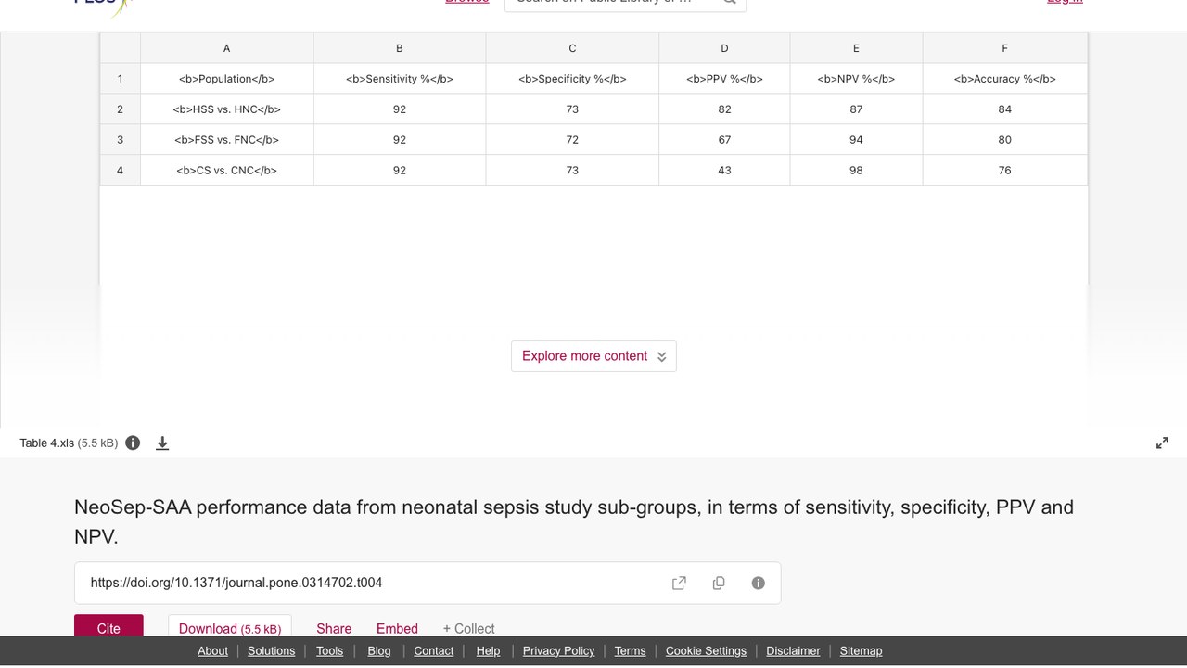
Task: Click the specificity value 72 in the FSS row
Action: coord(572,140)
